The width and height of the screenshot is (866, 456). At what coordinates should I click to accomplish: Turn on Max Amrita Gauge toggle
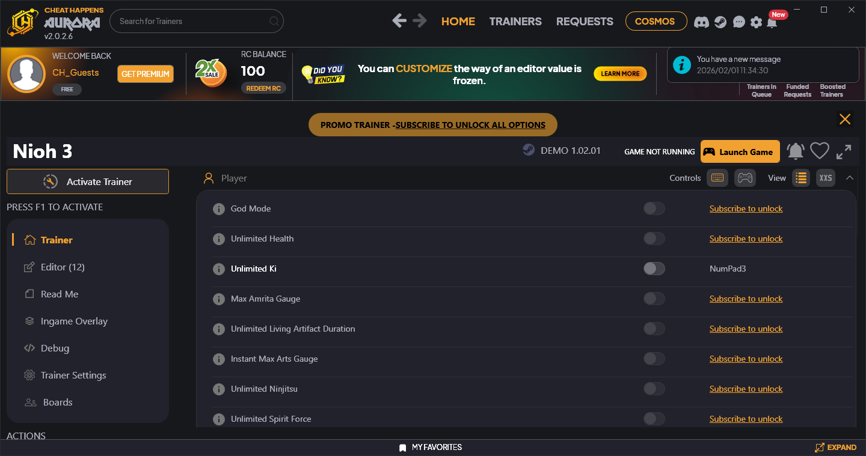pyautogui.click(x=654, y=299)
